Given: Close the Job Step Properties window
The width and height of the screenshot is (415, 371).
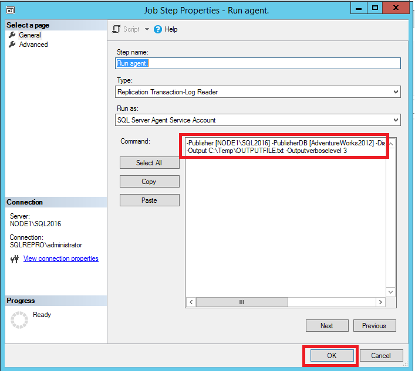Looking at the screenshot, I should pyautogui.click(x=396, y=8).
